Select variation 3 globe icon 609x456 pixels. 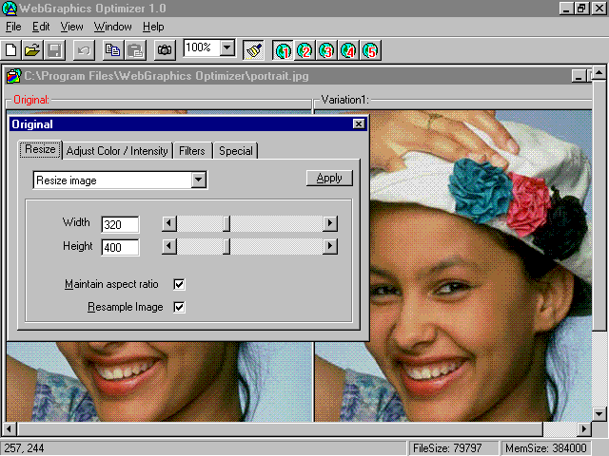click(x=326, y=48)
